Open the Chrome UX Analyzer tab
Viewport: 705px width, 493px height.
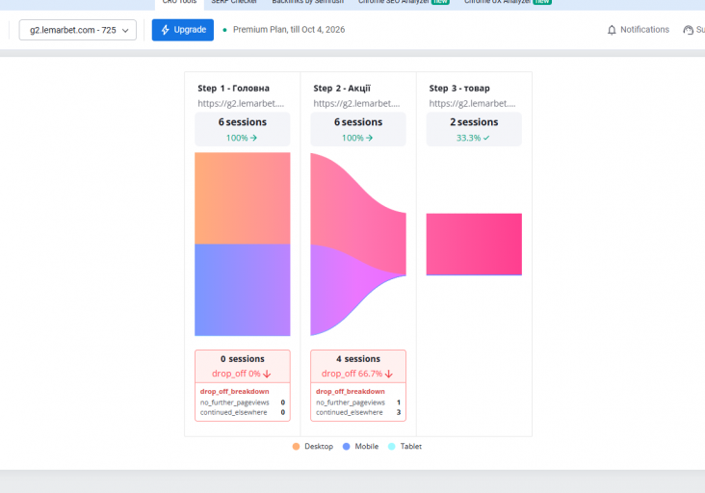click(x=508, y=2)
